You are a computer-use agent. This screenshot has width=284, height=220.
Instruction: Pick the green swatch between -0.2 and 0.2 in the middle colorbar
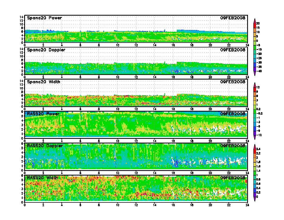click(x=255, y=111)
